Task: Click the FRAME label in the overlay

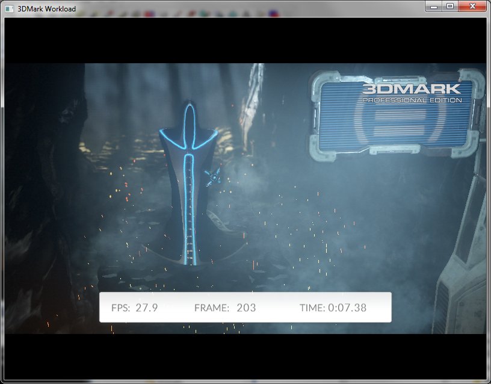Action: [211, 308]
